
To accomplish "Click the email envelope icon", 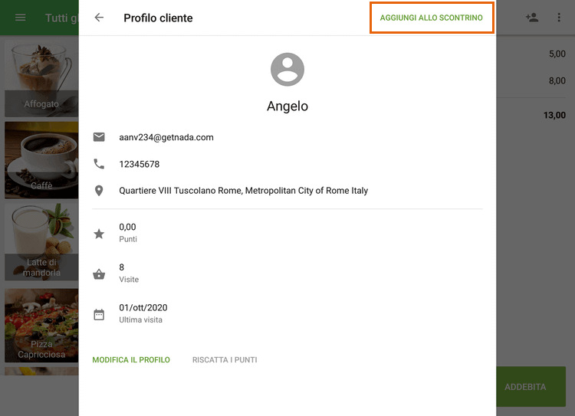I will tap(99, 137).
